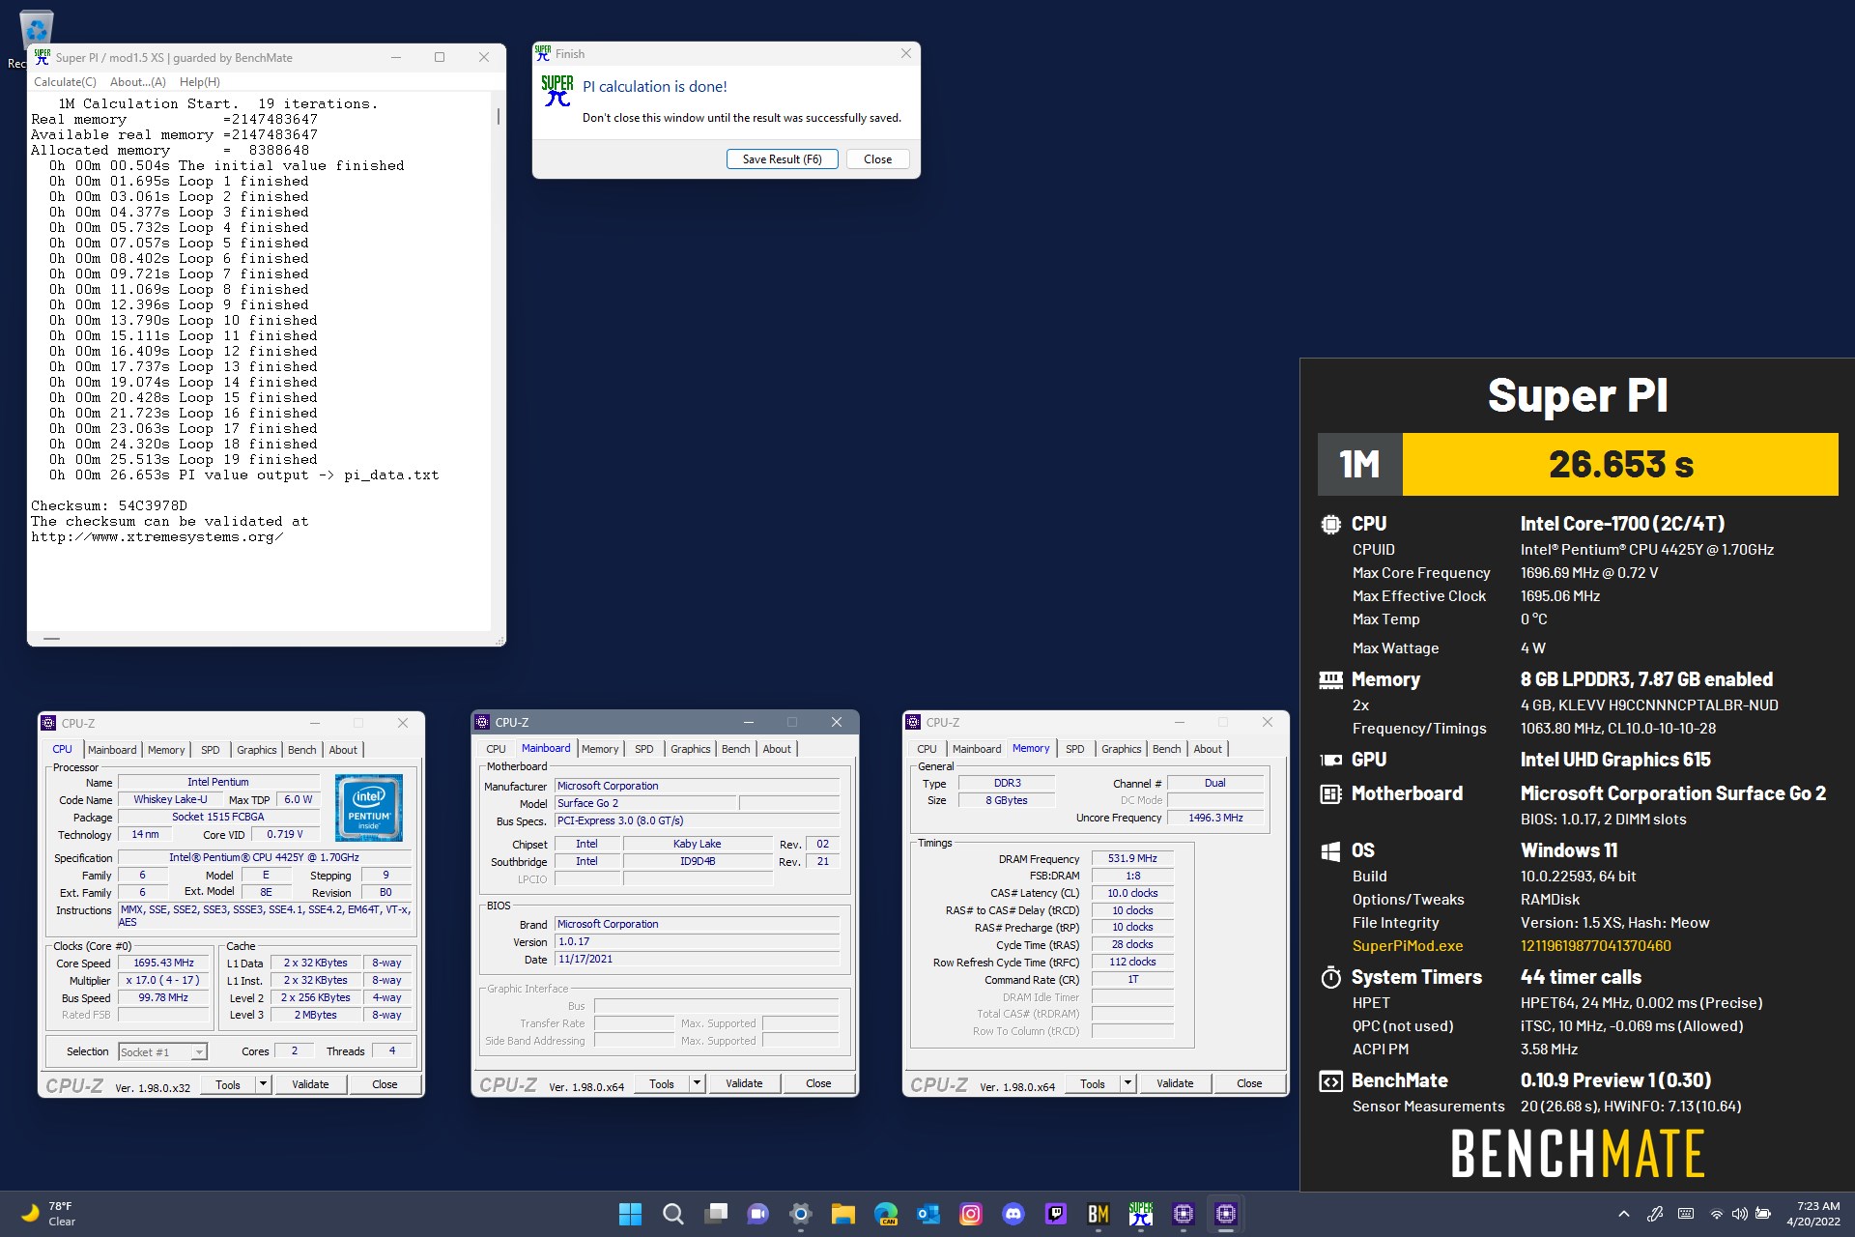The image size is (1855, 1237).
Task: Expand Tools dropdown arrow in x32 CPU-Z window
Action: [263, 1084]
